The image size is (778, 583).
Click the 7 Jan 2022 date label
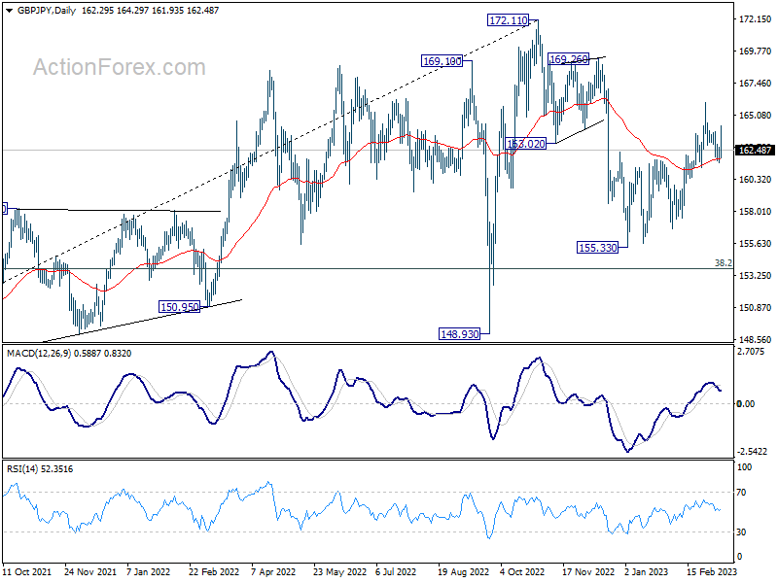click(149, 571)
